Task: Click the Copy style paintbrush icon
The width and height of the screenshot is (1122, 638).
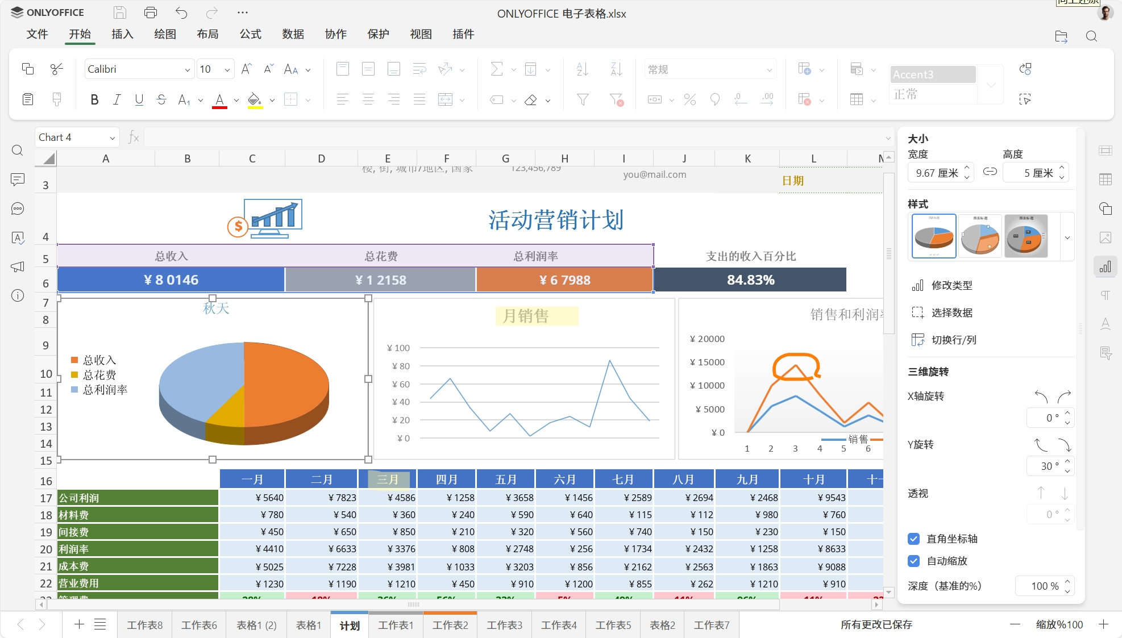Action: pos(56,99)
